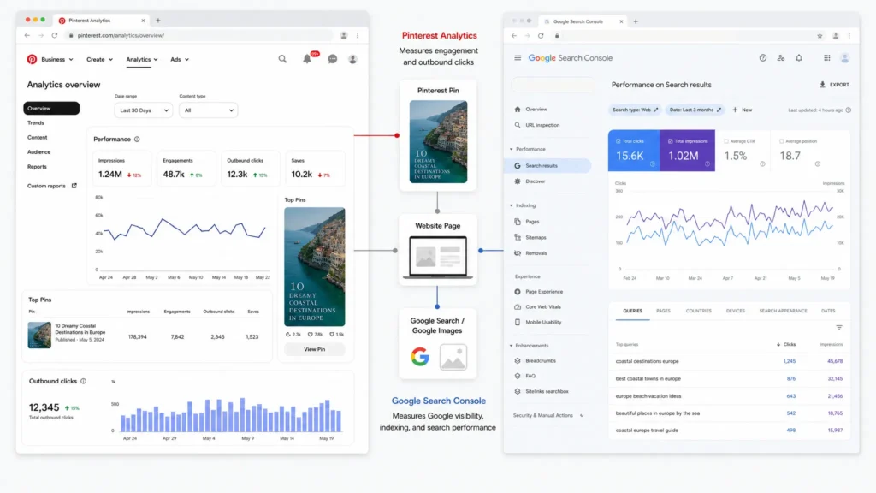Open Custom reports external link icon
This screenshot has height=493, width=876.
(74, 186)
